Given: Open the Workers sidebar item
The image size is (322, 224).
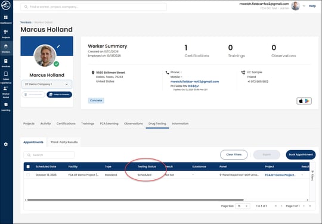Looking at the screenshot, I should pyautogui.click(x=6, y=48).
